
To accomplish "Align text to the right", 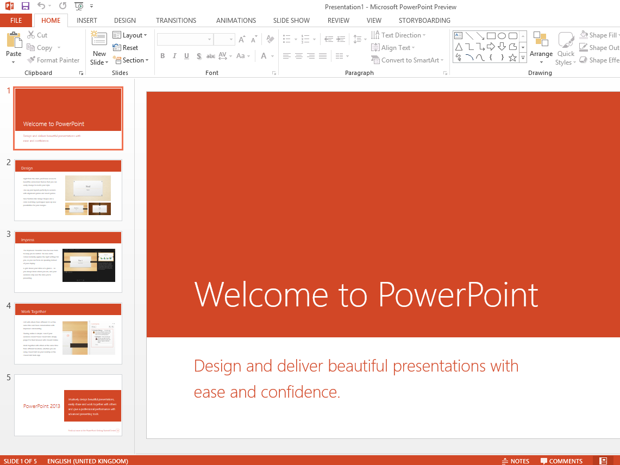I will [x=311, y=56].
